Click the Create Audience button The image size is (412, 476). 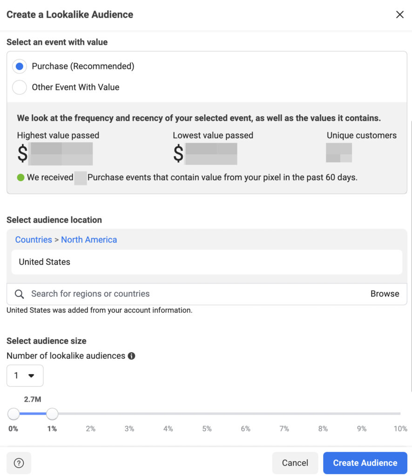[x=365, y=463]
